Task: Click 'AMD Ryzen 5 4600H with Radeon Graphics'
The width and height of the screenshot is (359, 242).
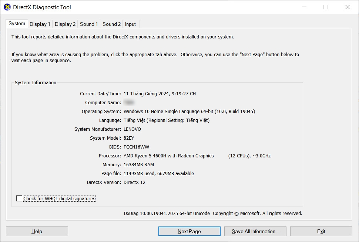Action: (x=169, y=156)
